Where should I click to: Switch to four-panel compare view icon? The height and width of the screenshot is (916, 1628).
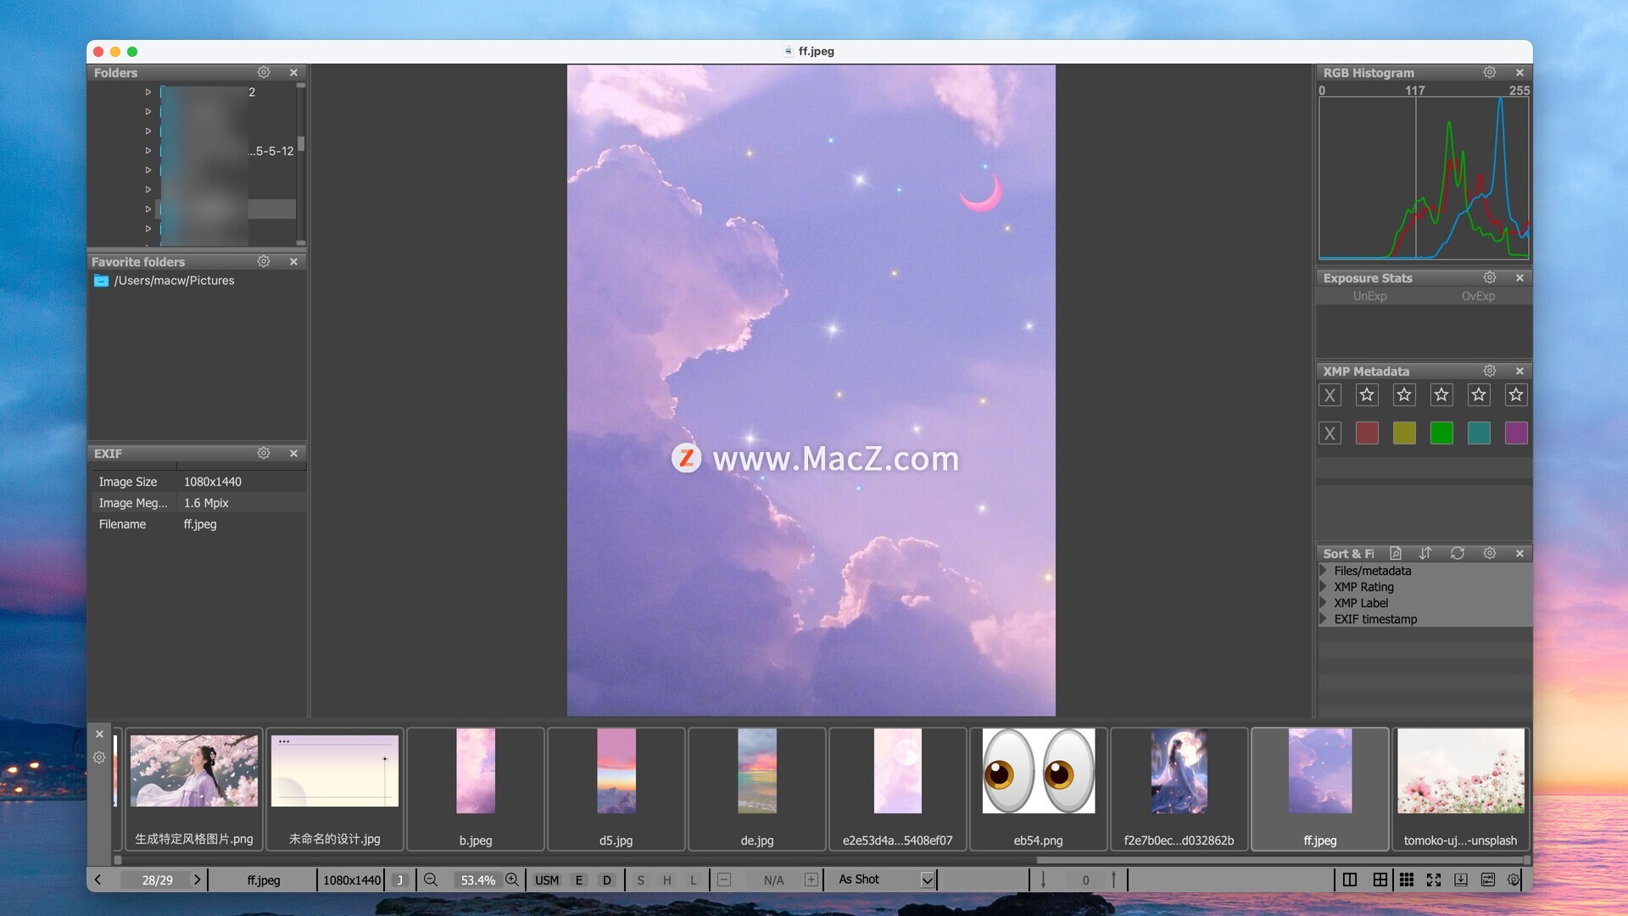[1380, 880]
